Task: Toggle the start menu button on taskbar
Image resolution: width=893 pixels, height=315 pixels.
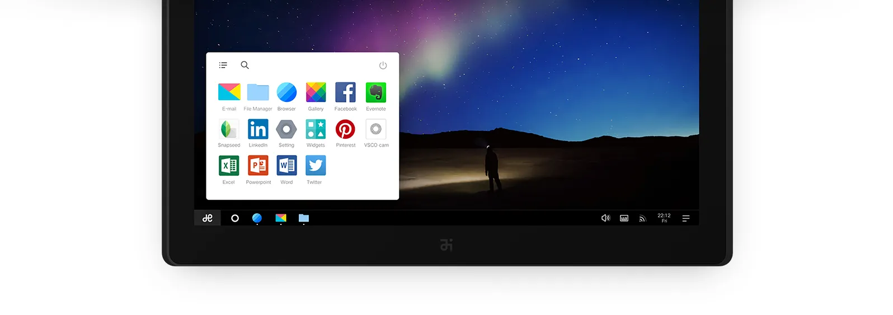Action: pos(208,218)
